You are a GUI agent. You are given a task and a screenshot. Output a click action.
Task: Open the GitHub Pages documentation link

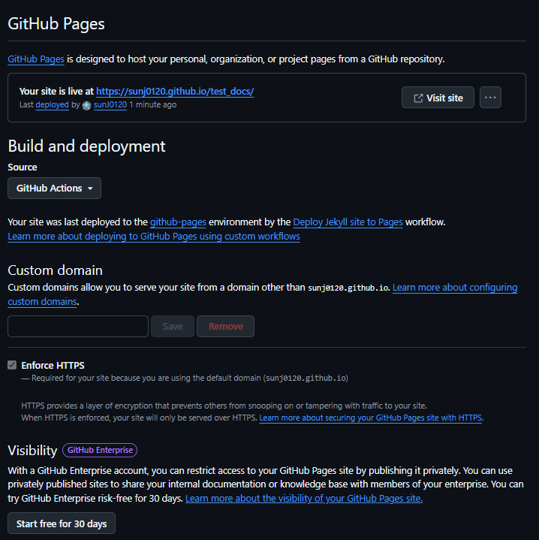pyautogui.click(x=36, y=59)
